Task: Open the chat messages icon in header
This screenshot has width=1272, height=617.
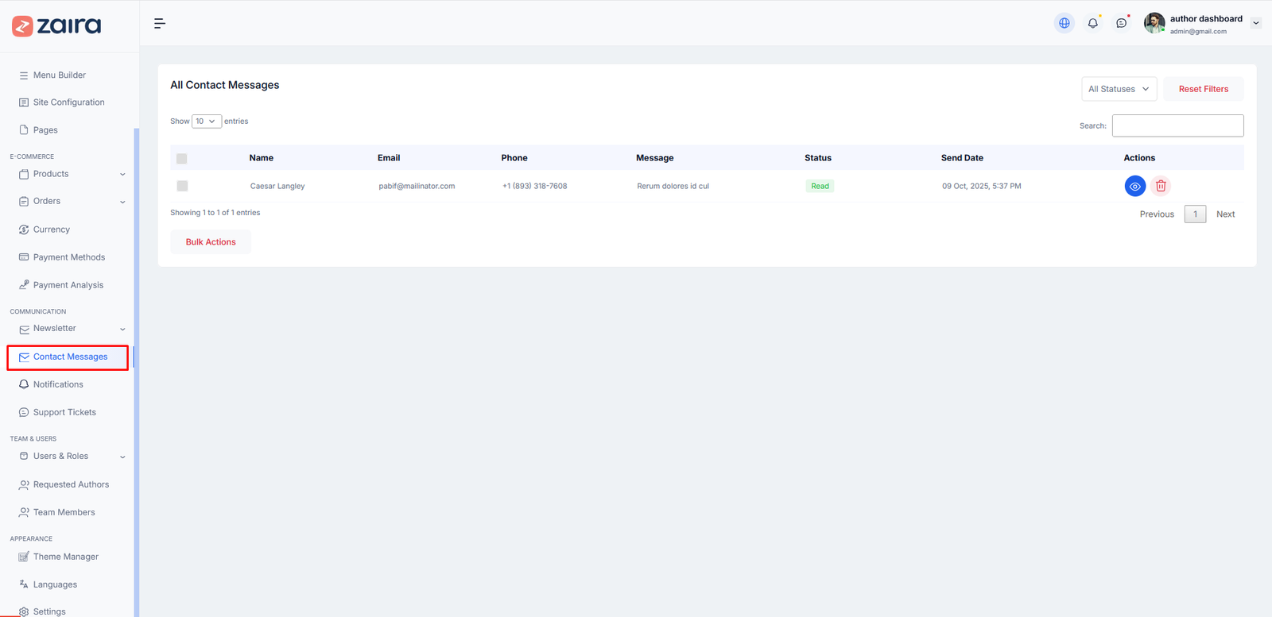Action: point(1121,23)
